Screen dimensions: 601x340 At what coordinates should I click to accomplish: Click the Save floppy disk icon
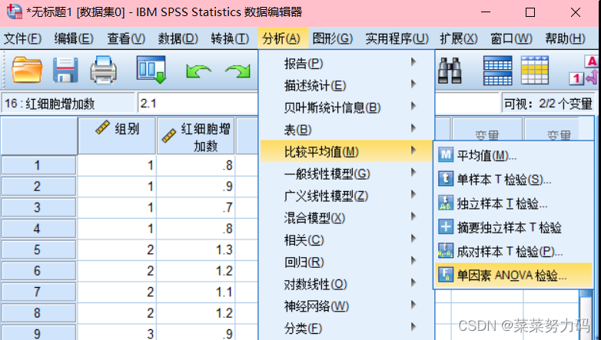point(65,71)
